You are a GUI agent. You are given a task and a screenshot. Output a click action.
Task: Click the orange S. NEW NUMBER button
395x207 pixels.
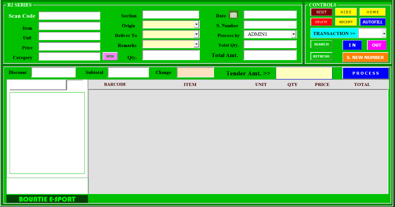(x=365, y=57)
